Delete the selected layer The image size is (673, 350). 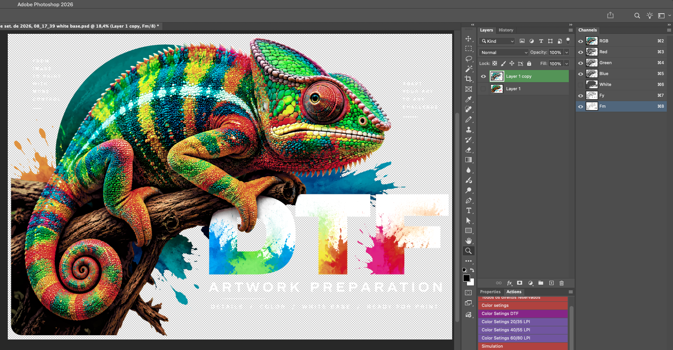(x=561, y=283)
